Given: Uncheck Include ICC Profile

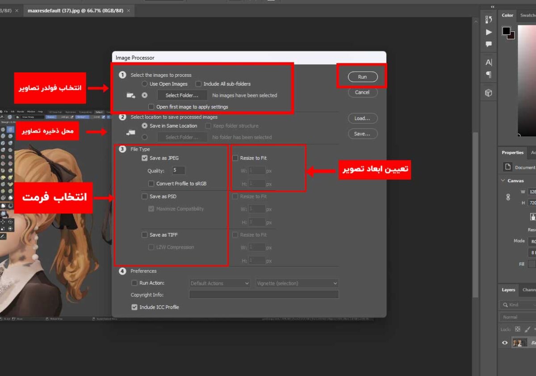Looking at the screenshot, I should point(134,307).
